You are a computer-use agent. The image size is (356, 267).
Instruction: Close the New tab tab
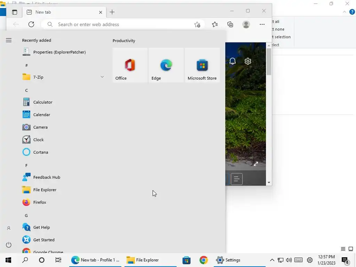(x=100, y=12)
